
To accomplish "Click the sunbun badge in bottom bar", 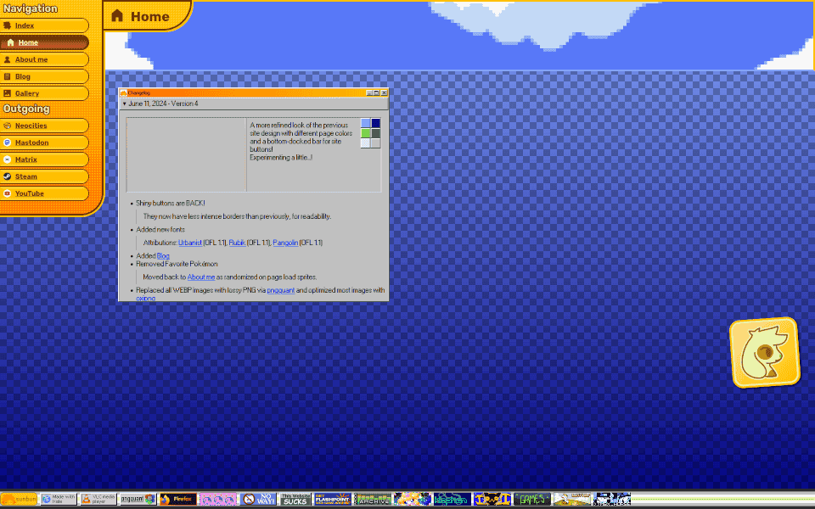I will tap(19, 500).
